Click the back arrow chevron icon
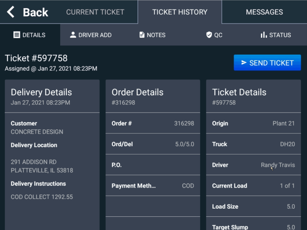This screenshot has height=230, width=307. 11,12
